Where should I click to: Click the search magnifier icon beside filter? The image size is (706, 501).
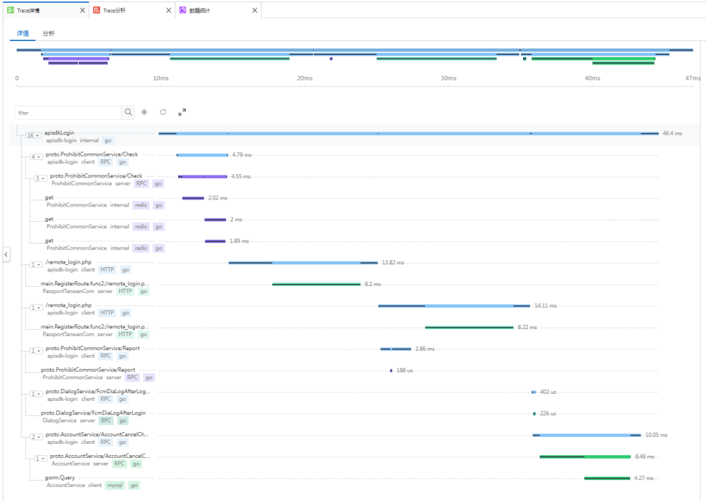pos(128,112)
